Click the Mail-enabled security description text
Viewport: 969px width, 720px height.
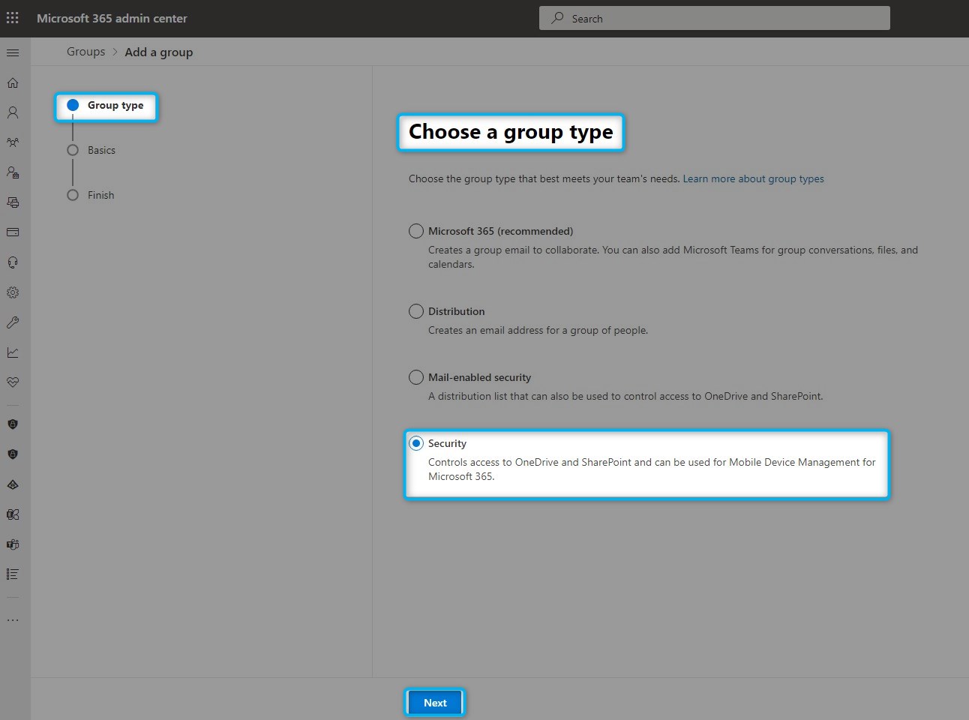(x=625, y=396)
